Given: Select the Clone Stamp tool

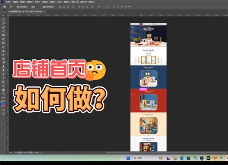Looking at the screenshot, I should (3, 51).
